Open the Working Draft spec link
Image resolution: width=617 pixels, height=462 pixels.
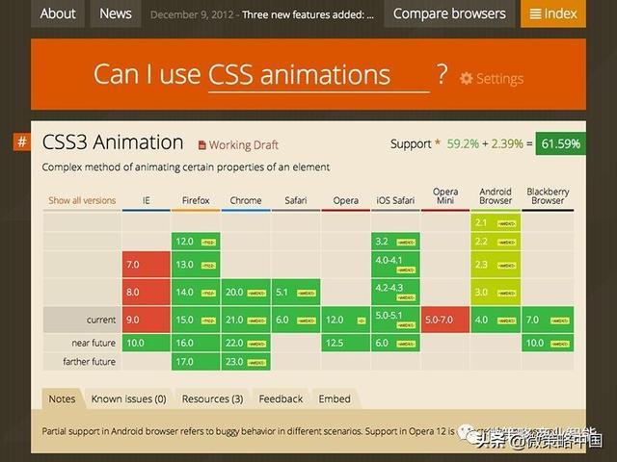pos(243,145)
